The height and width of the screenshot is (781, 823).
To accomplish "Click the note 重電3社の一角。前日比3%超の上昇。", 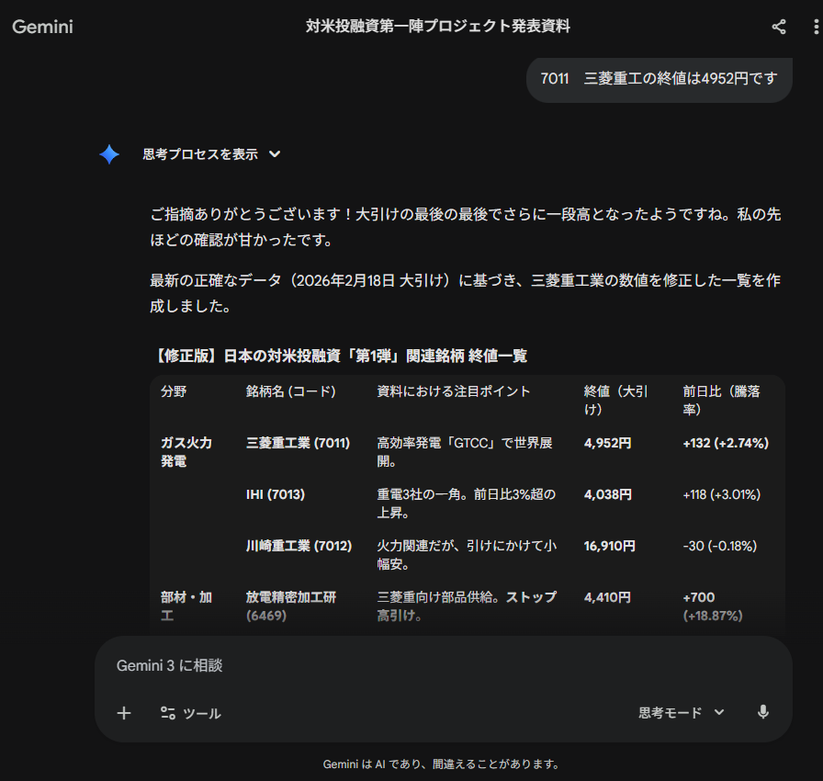I will coord(466,504).
